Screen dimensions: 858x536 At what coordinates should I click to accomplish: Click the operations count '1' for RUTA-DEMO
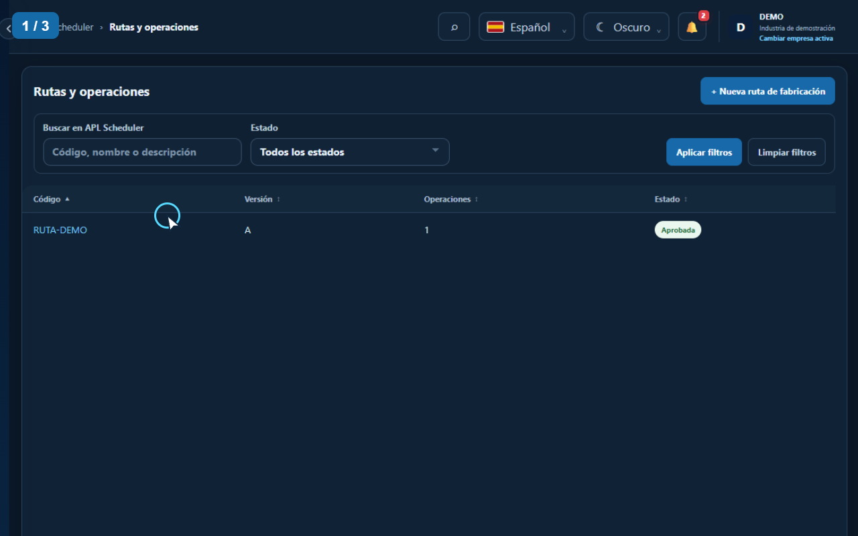point(427,230)
